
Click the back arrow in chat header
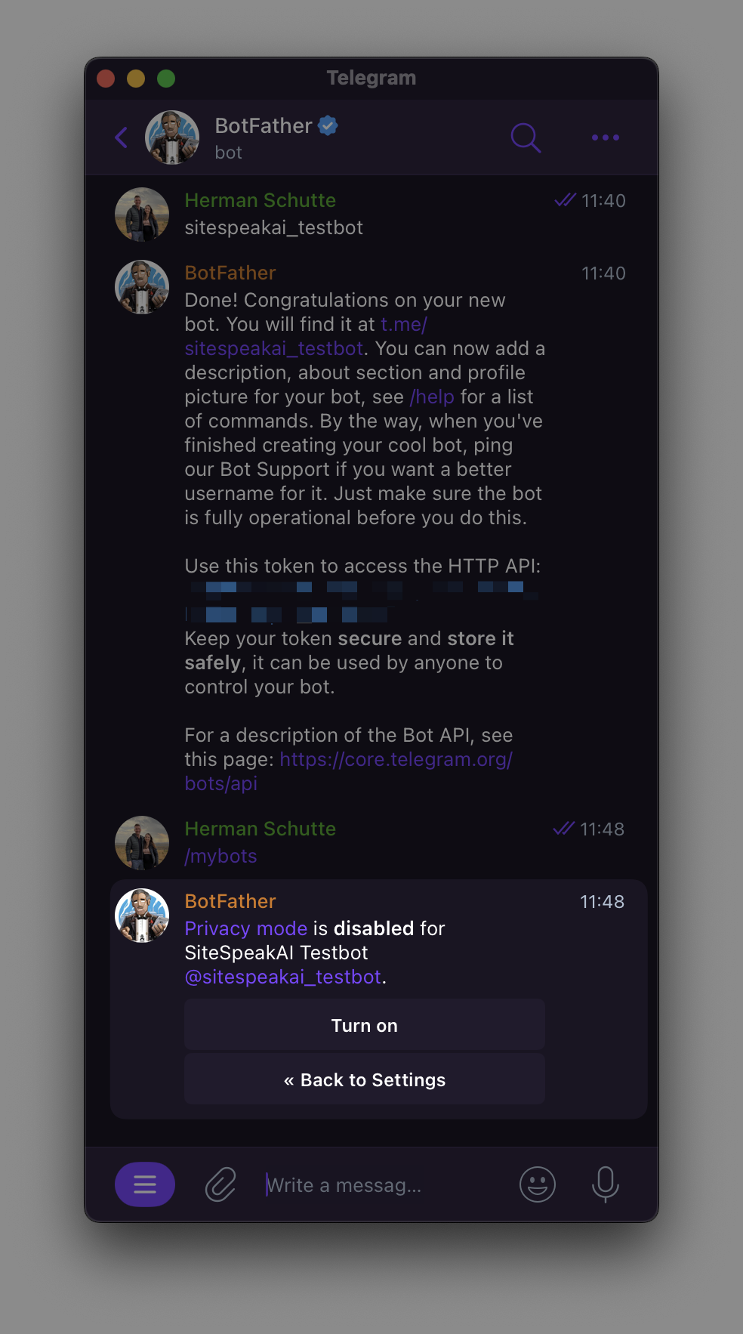coord(121,137)
